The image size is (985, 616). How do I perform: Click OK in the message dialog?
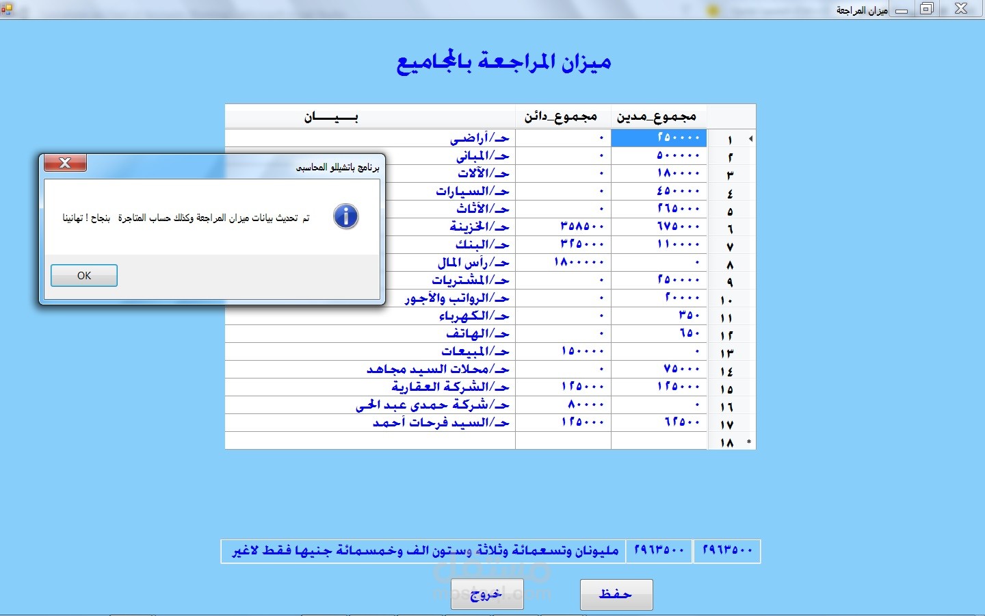84,275
